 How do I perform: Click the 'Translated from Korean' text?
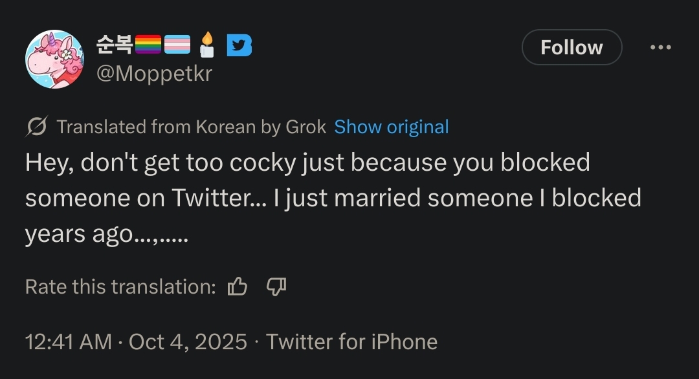click(x=156, y=127)
